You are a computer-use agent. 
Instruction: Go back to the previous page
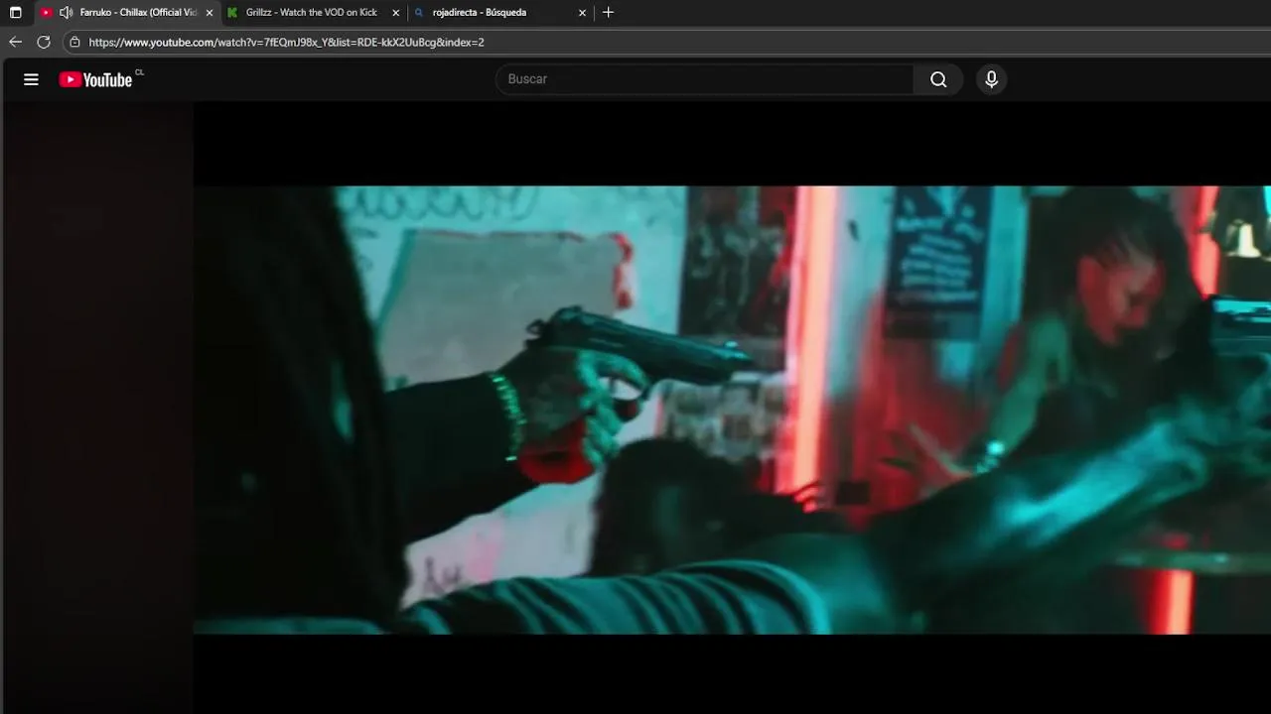(15, 42)
